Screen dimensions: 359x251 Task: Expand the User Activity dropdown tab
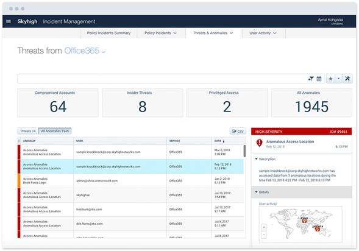coord(263,33)
